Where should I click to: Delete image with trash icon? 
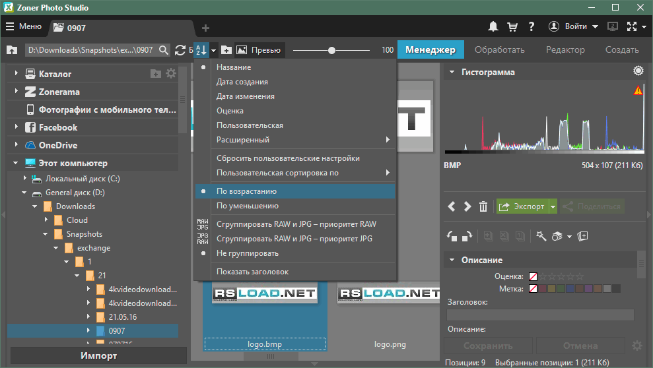[483, 206]
